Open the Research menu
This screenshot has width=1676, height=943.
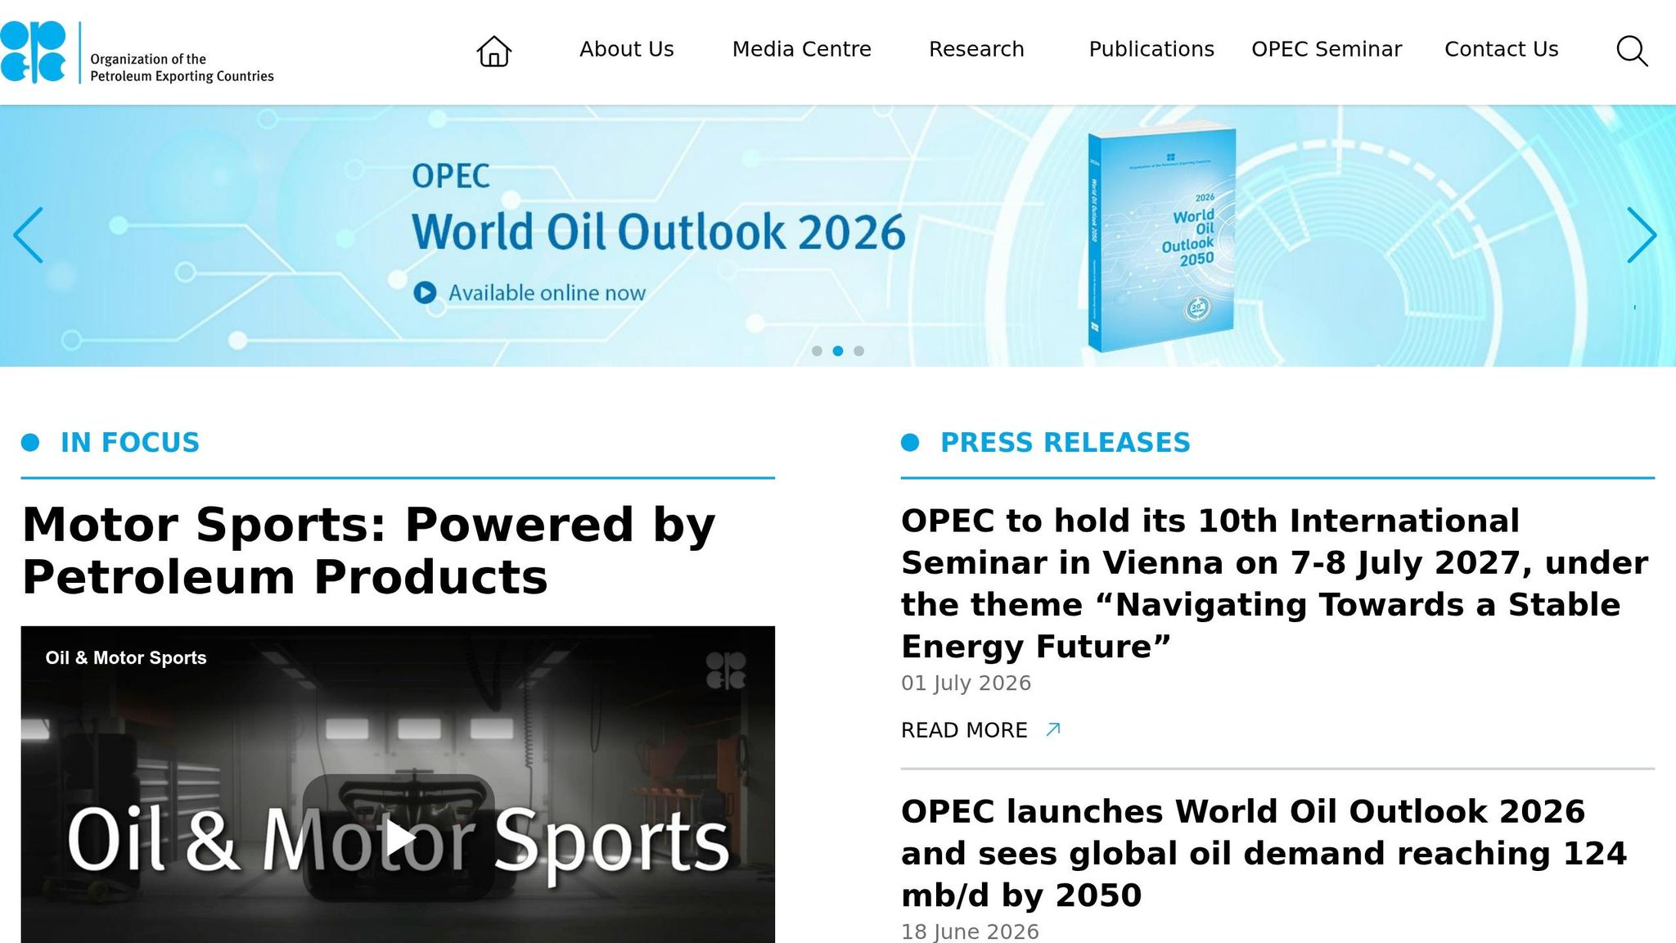[x=976, y=49]
